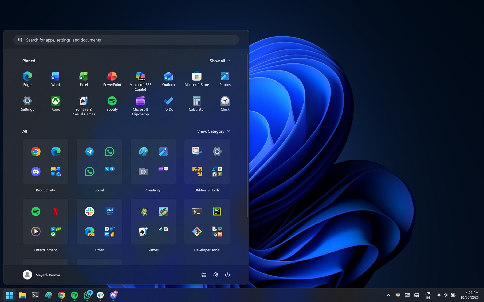Viewport: 484px width, 302px height.
Task: Open PowerPoint
Action: tap(112, 77)
